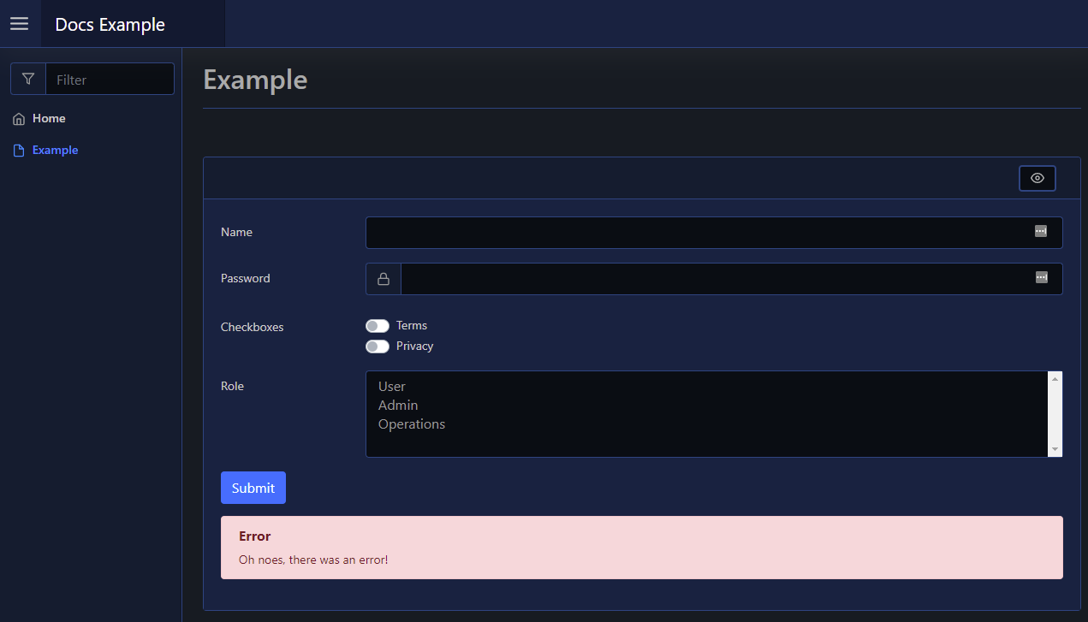
Task: Focus the Name text field
Action: pyautogui.click(x=693, y=233)
